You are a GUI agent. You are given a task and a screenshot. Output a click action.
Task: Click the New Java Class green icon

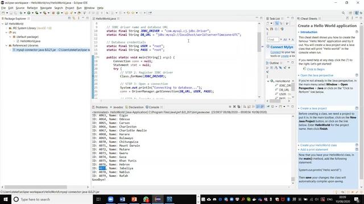tap(58, 13)
